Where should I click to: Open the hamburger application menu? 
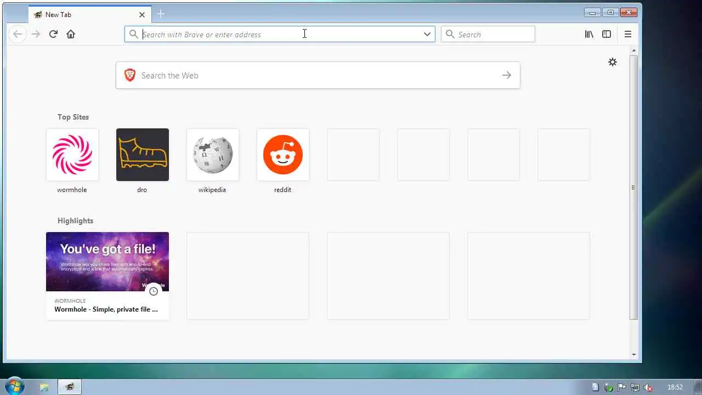[x=628, y=34]
